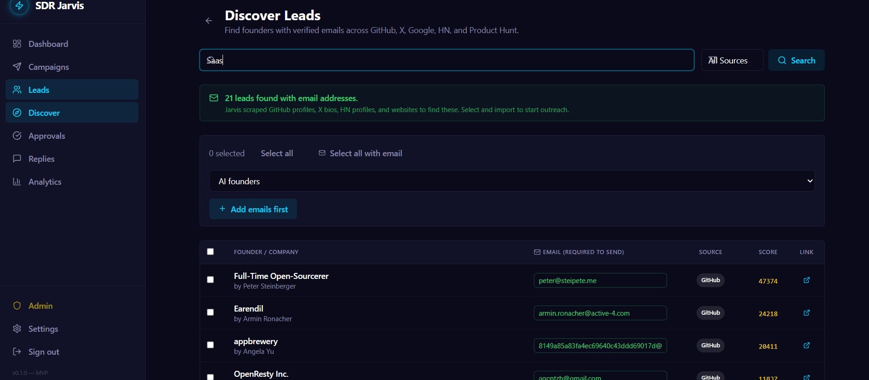Click the Replies chat bubble icon
869x380 pixels.
pyautogui.click(x=17, y=159)
